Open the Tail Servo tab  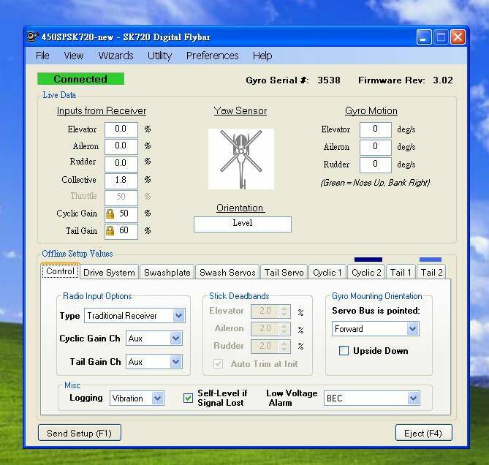[x=284, y=273]
